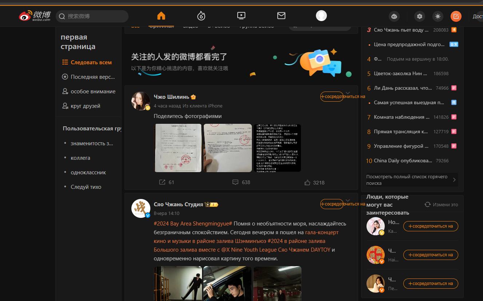Open the black text image in Чжо Шилинь's post
The width and height of the screenshot is (483, 301).
tap(277, 148)
